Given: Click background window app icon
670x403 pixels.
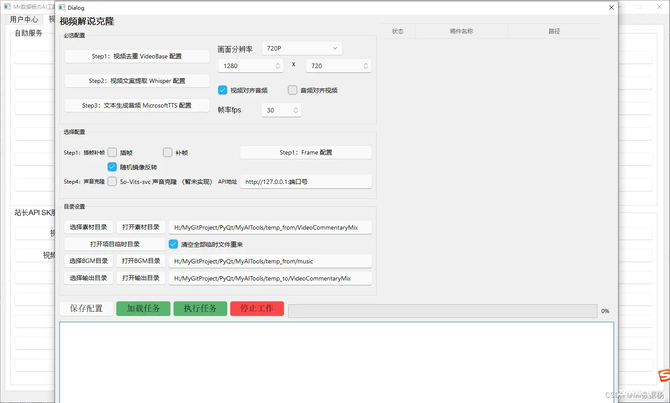Looking at the screenshot, I should tap(7, 7).
